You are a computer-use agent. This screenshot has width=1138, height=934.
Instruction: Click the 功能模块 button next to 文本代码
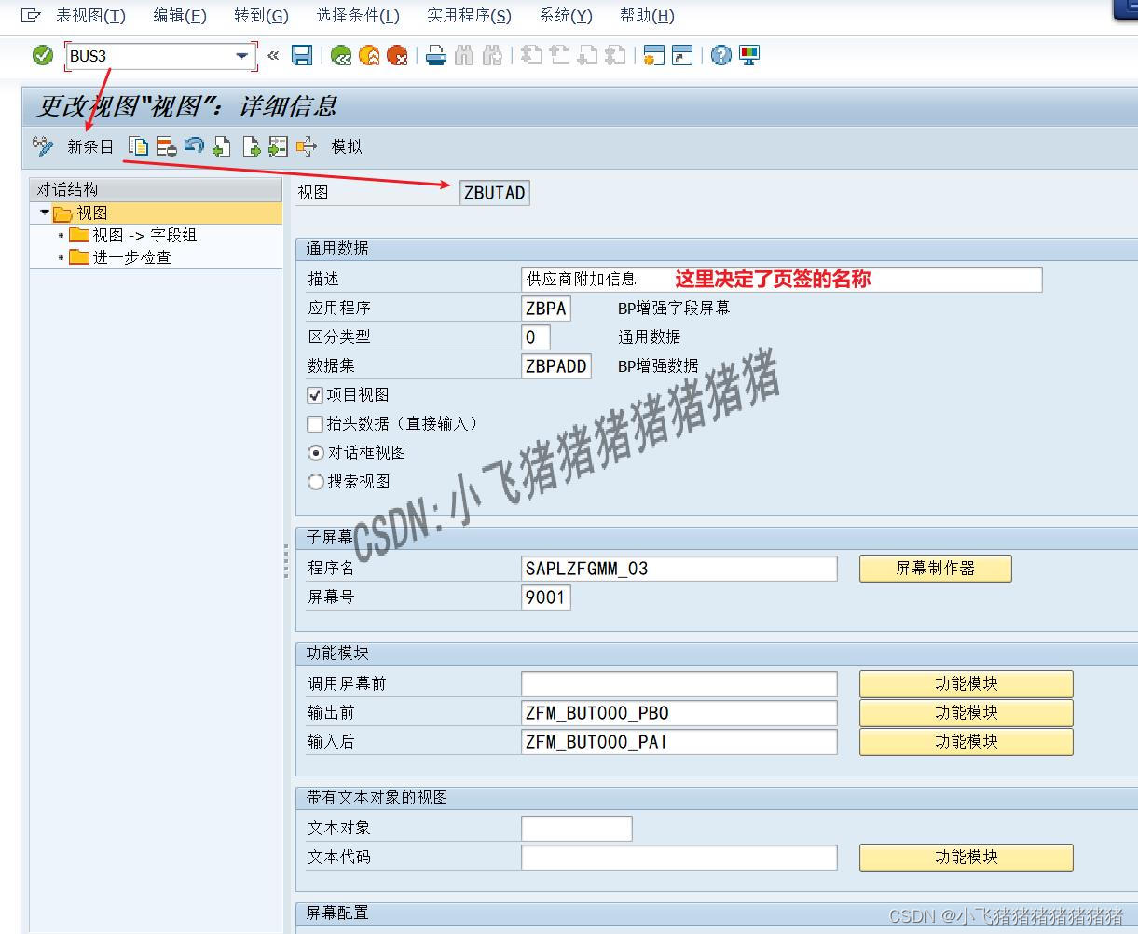[966, 857]
